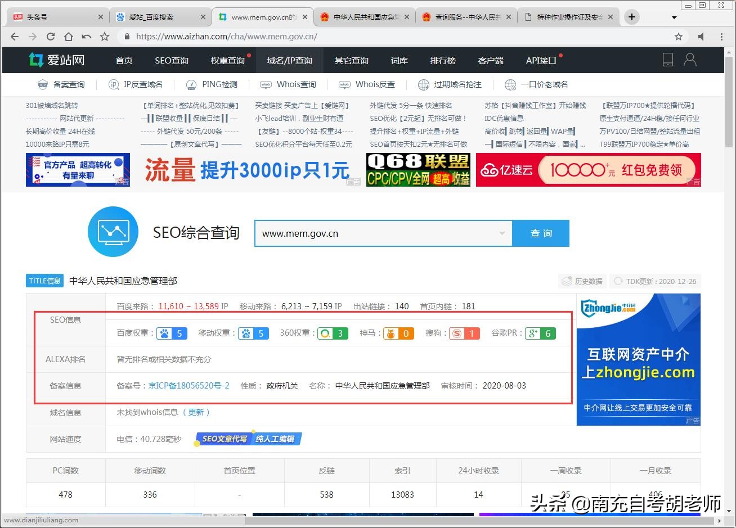The width and height of the screenshot is (736, 528).
Task: Click the 历史数据 button
Action: click(x=582, y=281)
